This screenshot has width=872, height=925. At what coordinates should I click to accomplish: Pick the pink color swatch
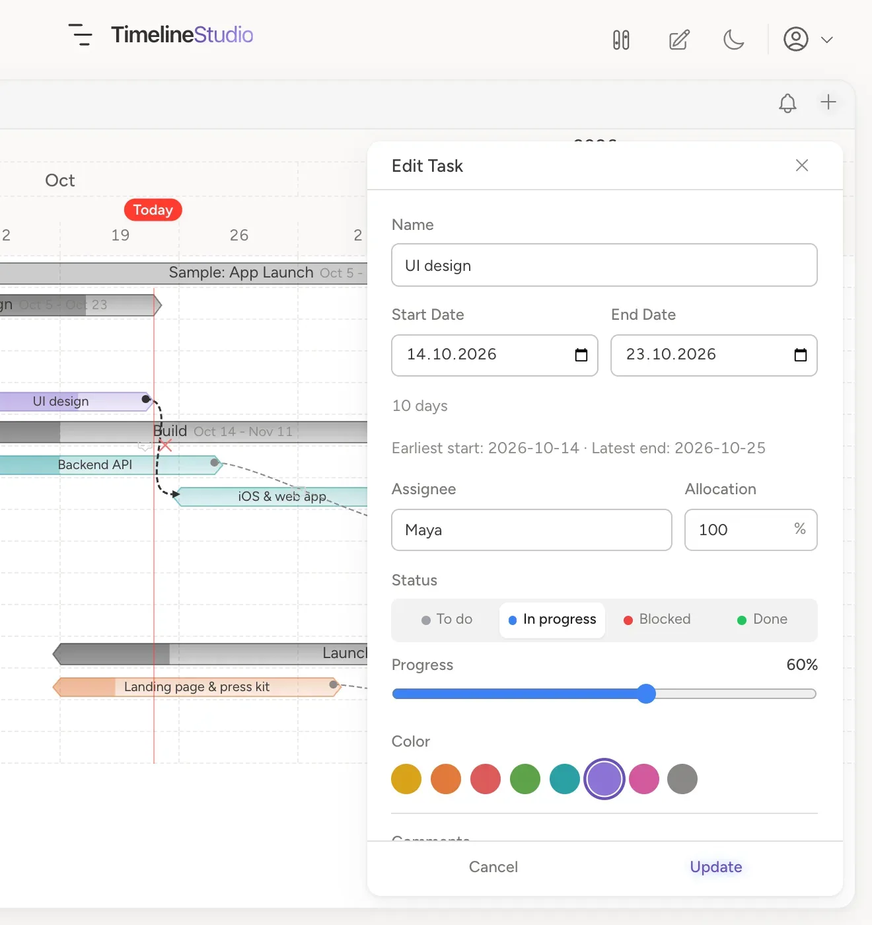pos(644,779)
